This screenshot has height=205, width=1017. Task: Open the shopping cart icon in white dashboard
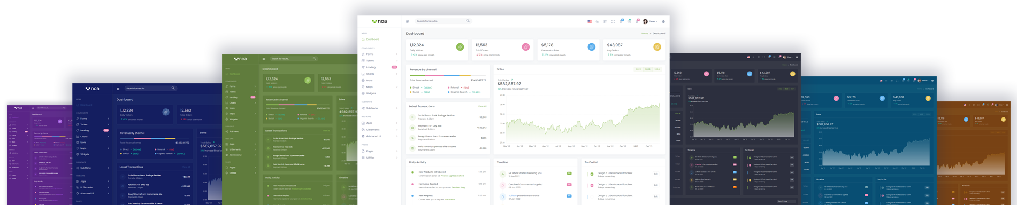coord(621,21)
